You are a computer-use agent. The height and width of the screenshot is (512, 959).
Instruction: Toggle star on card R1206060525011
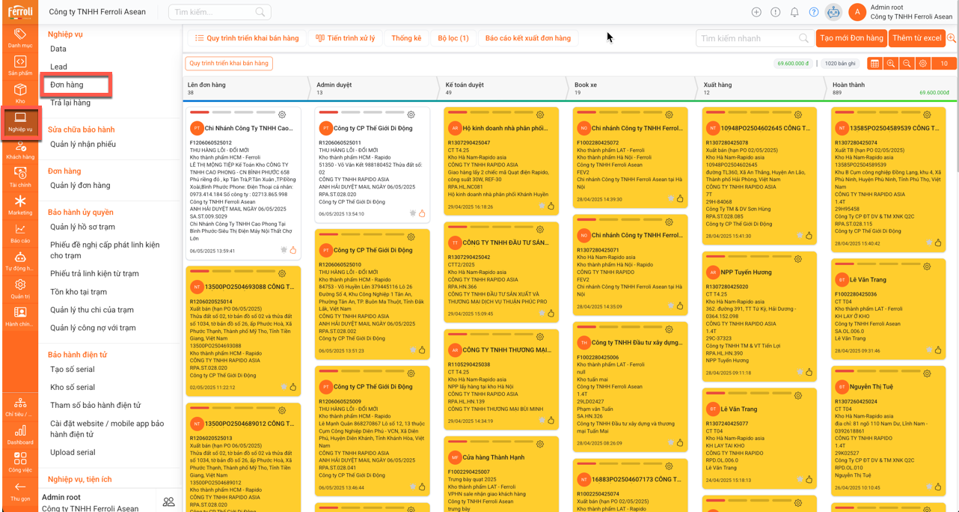(x=412, y=213)
